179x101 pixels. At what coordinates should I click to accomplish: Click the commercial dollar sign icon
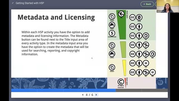pyautogui.click(x=112, y=33)
